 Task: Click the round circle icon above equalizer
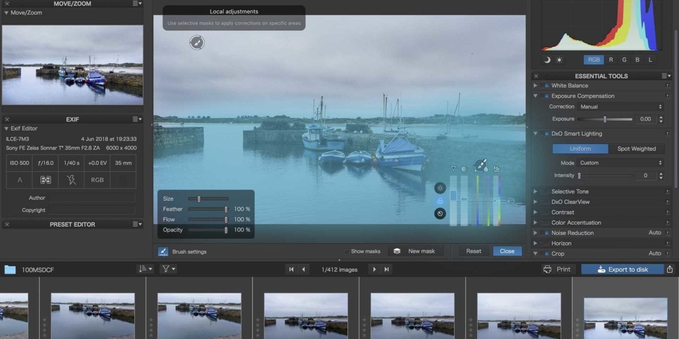tap(464, 169)
